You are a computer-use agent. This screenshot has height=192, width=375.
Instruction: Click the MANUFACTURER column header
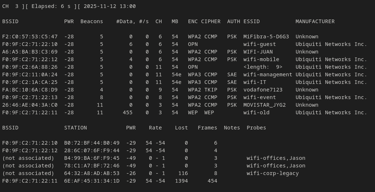[315, 21]
